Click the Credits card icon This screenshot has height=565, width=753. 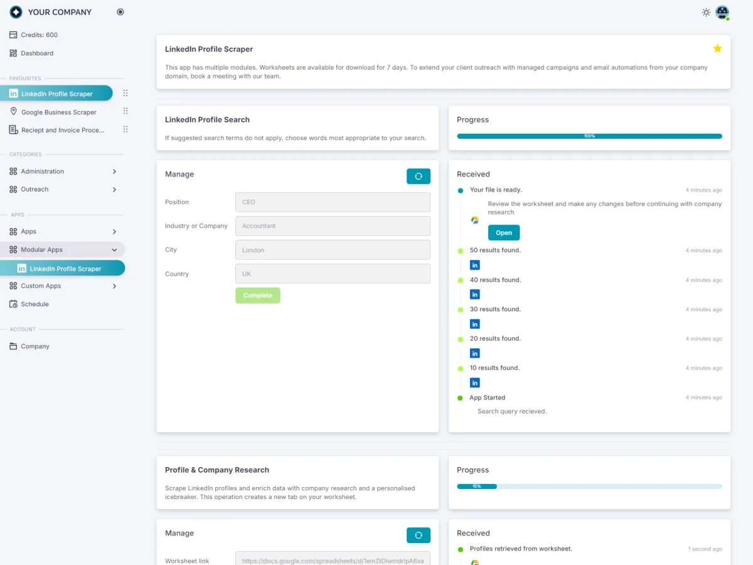pyautogui.click(x=14, y=35)
